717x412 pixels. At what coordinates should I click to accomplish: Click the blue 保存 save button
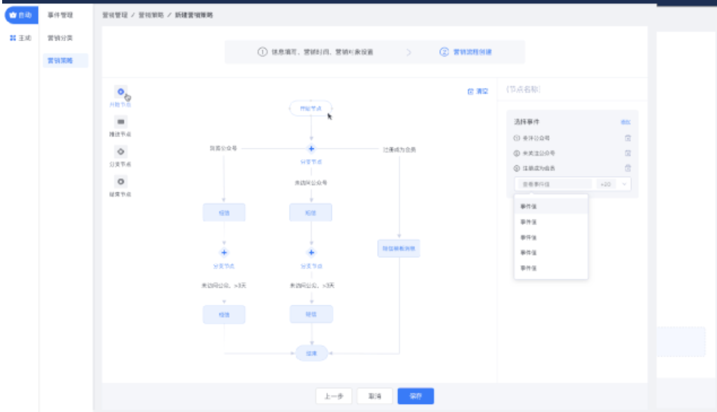(416, 397)
